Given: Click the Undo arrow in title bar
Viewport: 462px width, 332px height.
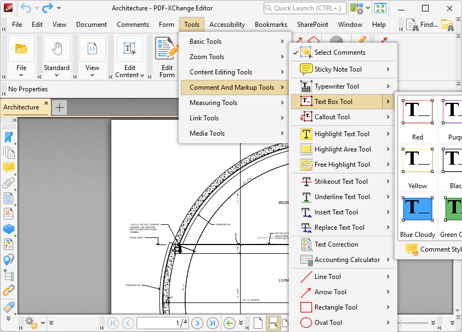Looking at the screenshot, I should [26, 8].
